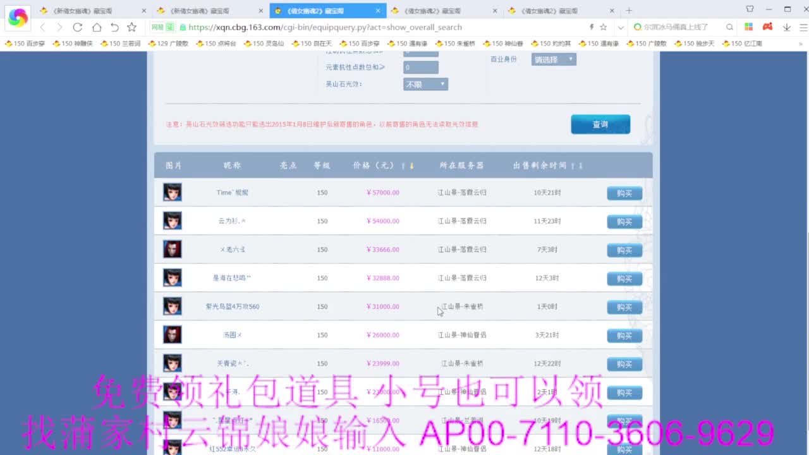Open the hamburger menu at top right

click(803, 27)
